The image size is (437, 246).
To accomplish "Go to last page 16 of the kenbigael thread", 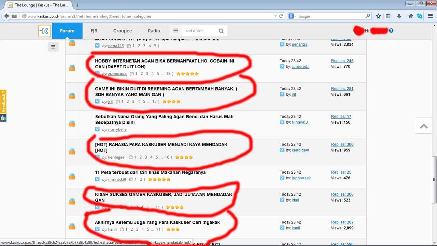I will pyautogui.click(x=167, y=158).
